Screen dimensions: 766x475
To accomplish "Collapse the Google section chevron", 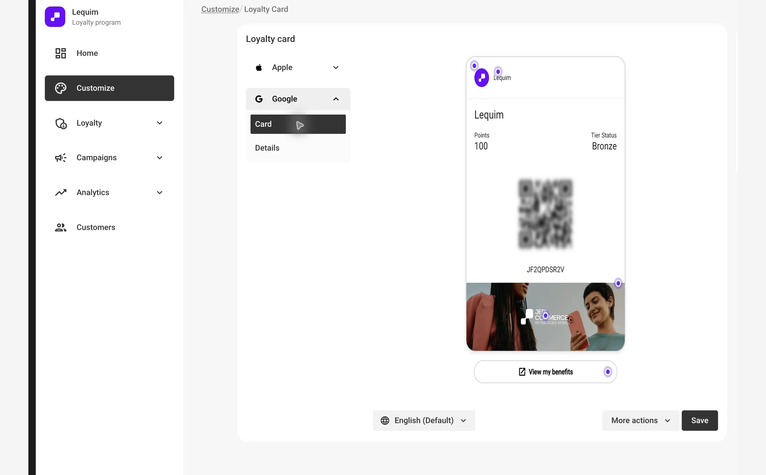I will tap(336, 99).
